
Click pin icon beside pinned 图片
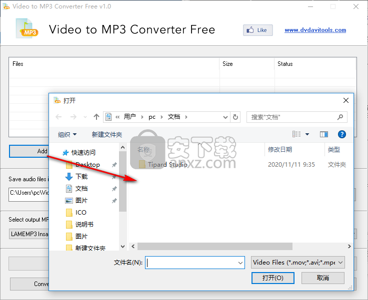pos(114,201)
